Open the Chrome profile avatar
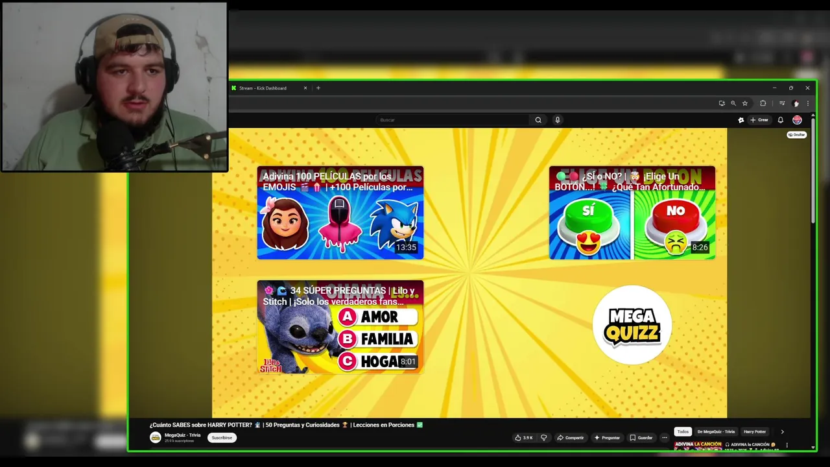 pos(796,103)
